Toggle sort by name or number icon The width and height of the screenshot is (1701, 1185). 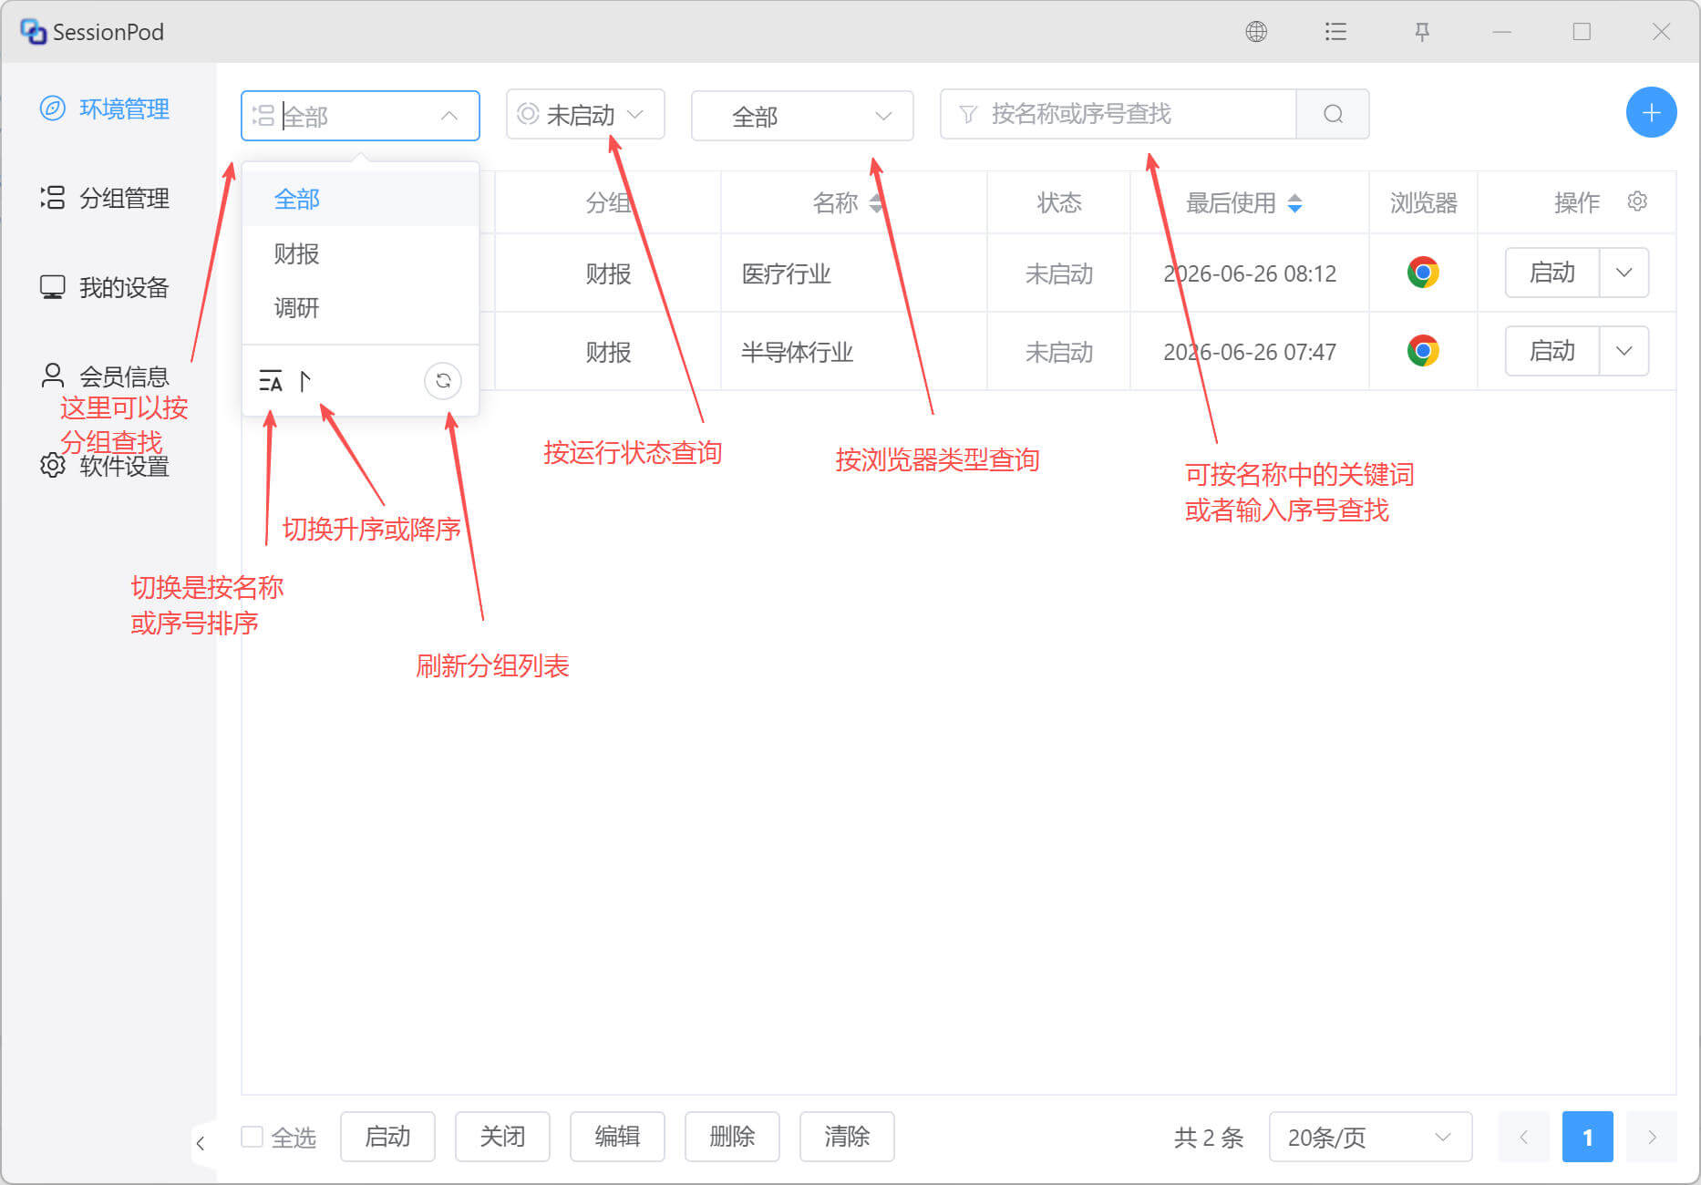click(271, 381)
